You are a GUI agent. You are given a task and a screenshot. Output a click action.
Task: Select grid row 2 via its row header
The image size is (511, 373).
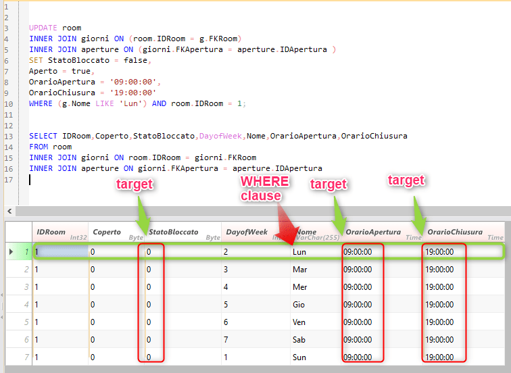coord(18,270)
